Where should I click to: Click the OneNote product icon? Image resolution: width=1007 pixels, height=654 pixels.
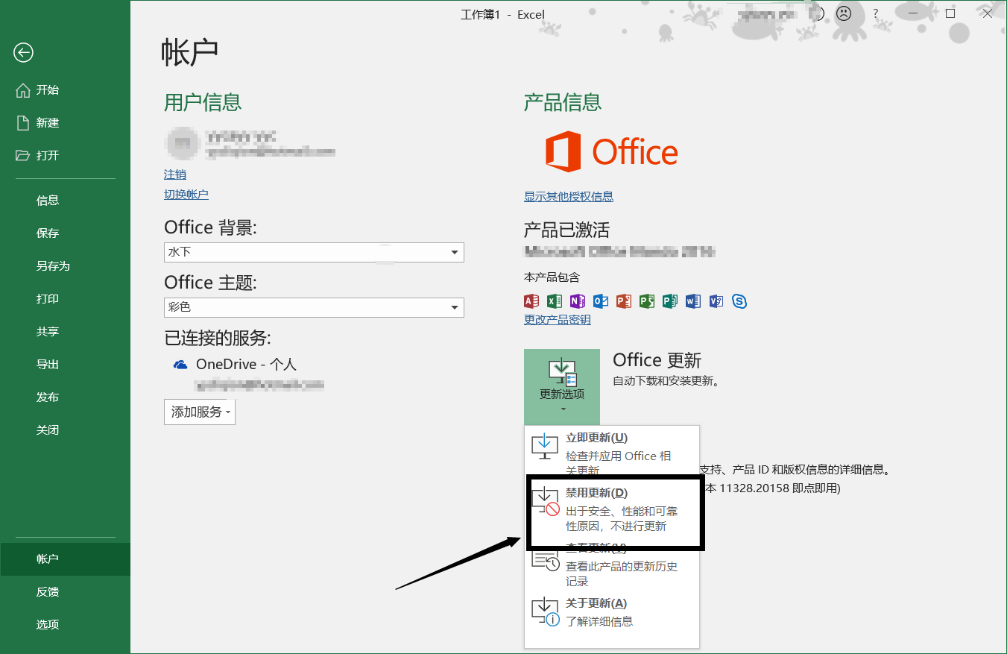click(578, 301)
